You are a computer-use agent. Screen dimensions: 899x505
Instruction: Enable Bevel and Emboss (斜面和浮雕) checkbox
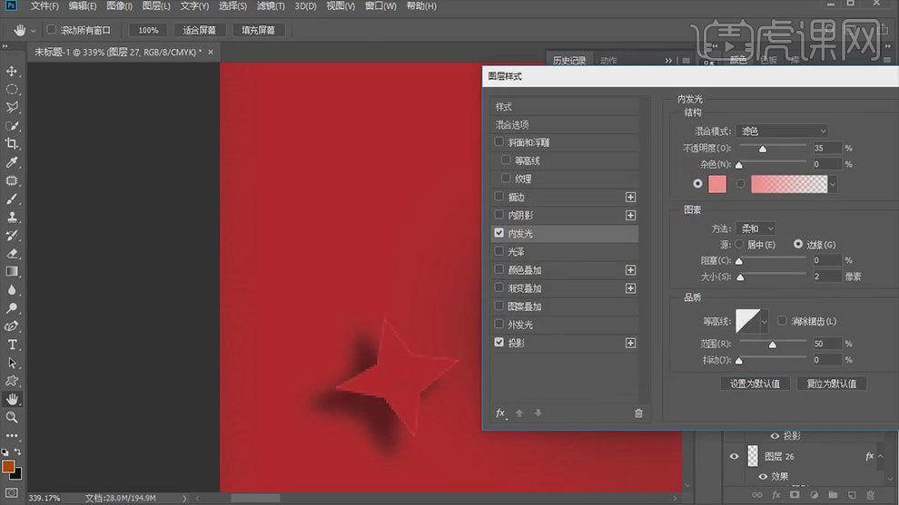499,141
